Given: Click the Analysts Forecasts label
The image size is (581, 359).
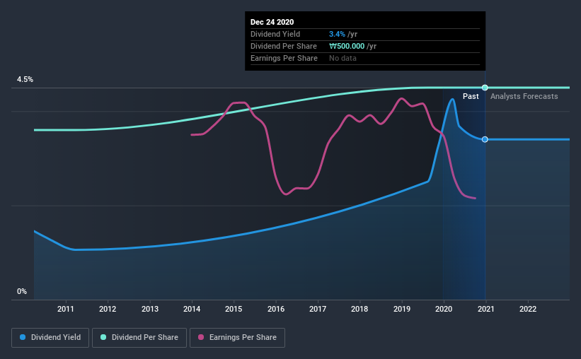Looking at the screenshot, I should (x=524, y=96).
